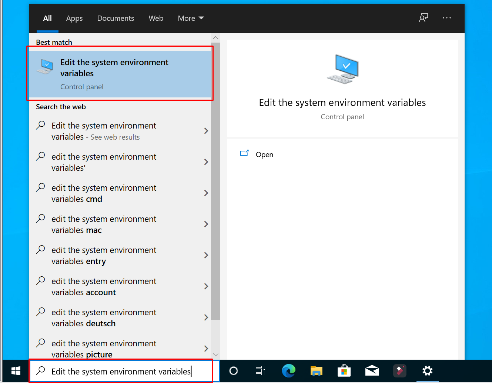The image size is (492, 383).
Task: Click the Windows Start button
Action: click(16, 371)
